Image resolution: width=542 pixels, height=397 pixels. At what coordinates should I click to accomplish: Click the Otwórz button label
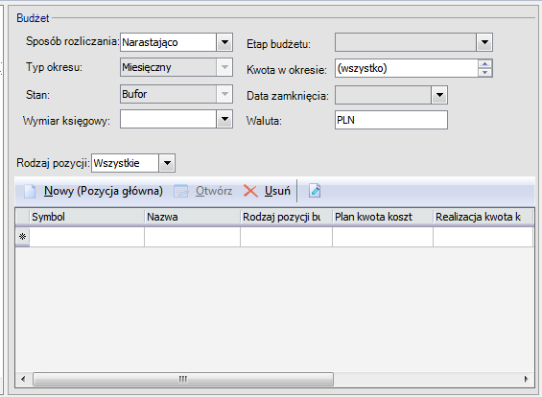[x=214, y=191]
